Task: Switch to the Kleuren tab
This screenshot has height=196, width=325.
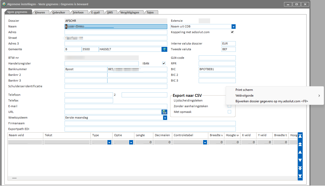Action: click(x=40, y=12)
